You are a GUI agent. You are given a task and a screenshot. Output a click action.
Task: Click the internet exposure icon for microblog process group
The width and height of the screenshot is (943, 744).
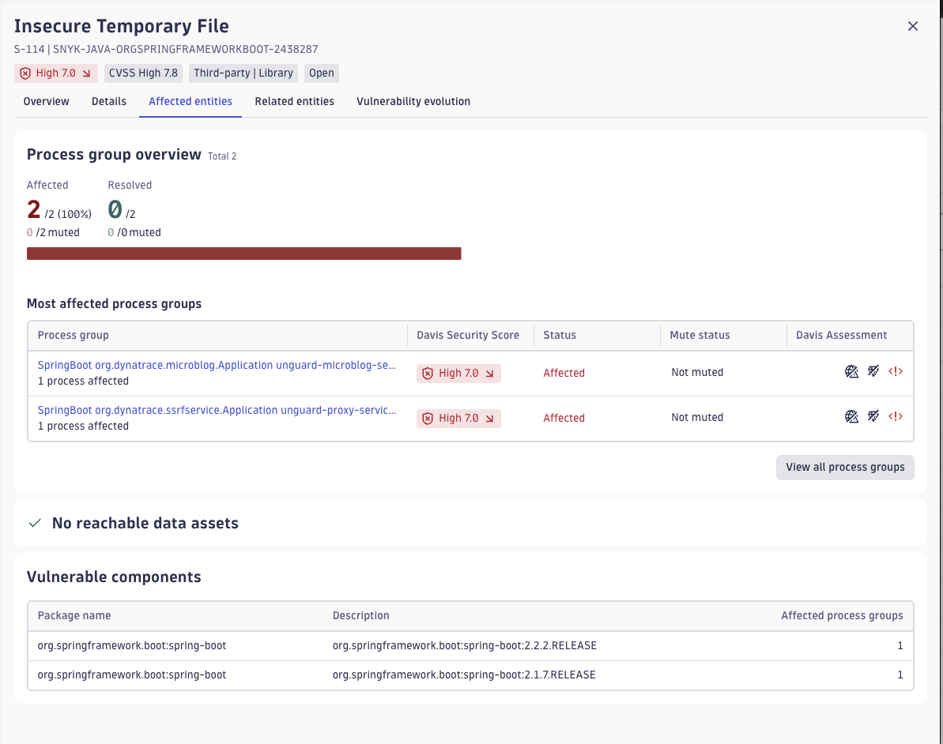851,371
